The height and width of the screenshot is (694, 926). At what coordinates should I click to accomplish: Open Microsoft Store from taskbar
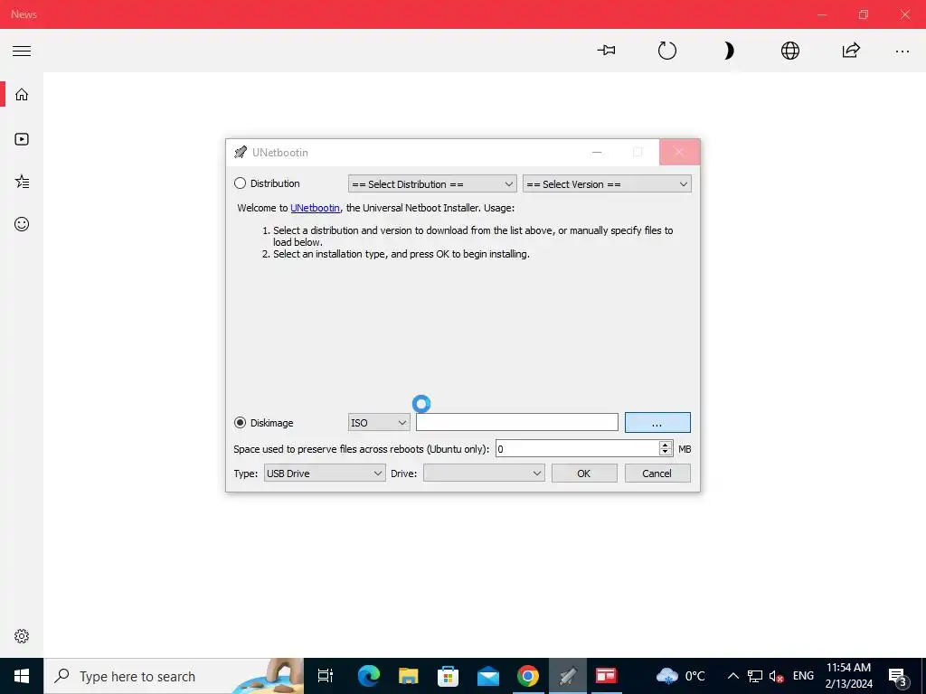449,676
